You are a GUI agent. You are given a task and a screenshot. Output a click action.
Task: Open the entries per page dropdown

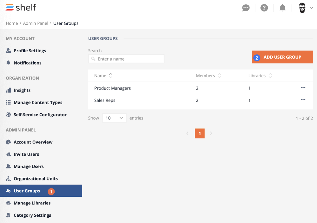point(114,118)
